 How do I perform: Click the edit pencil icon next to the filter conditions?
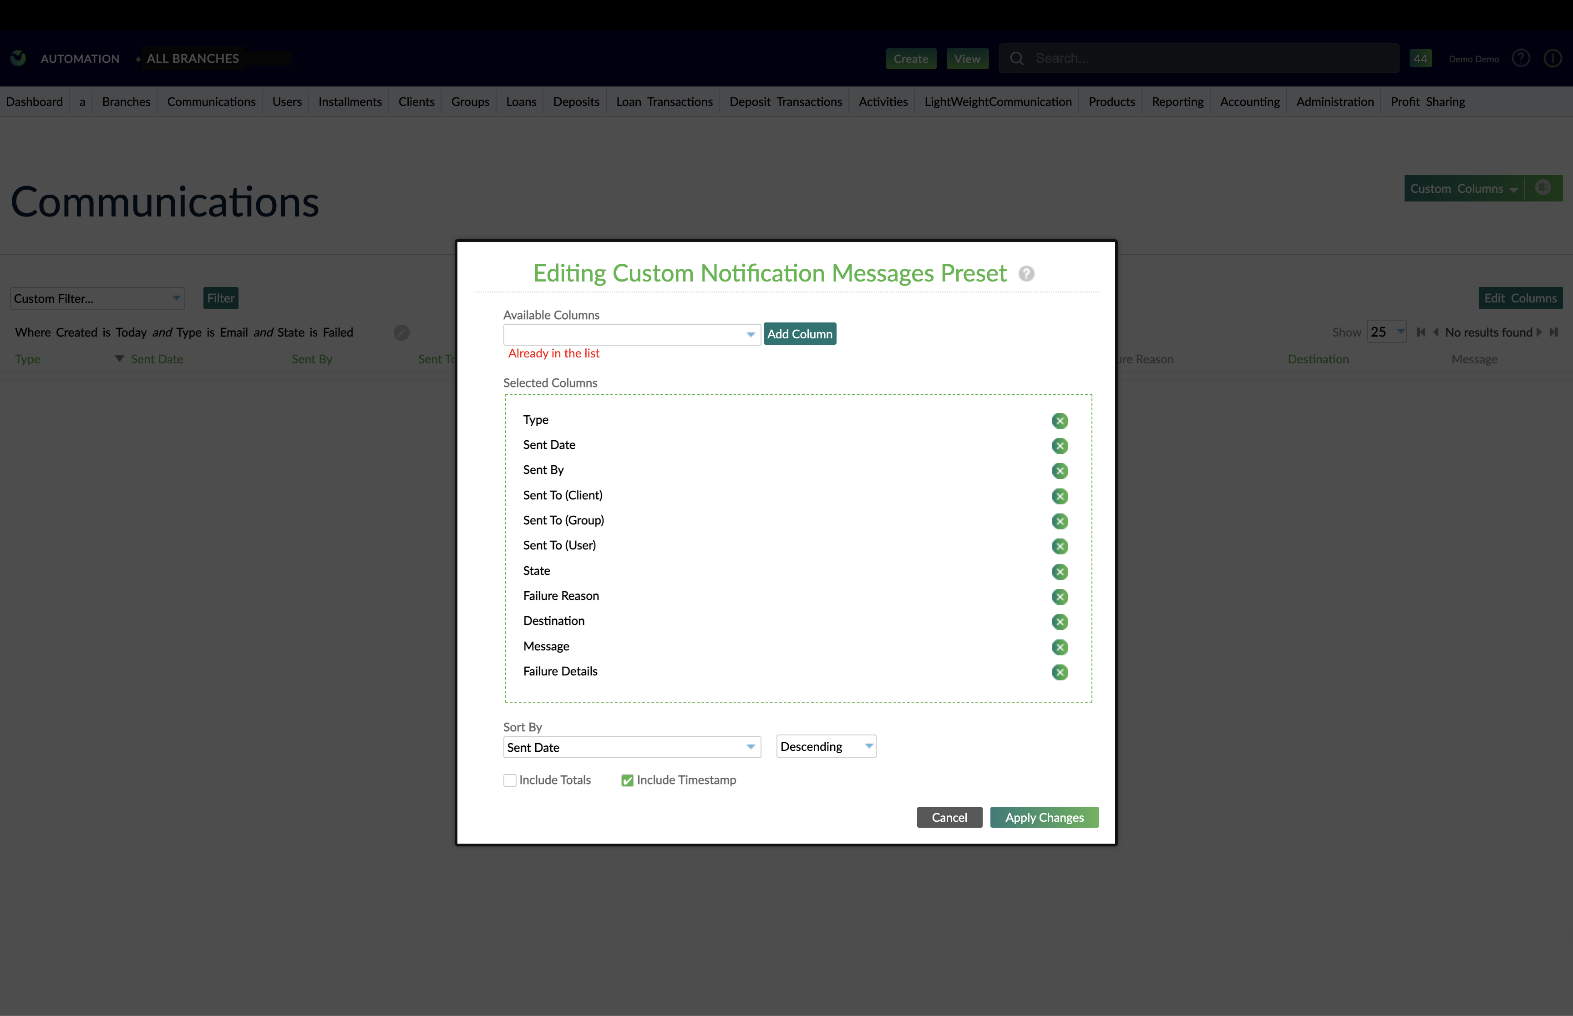(401, 332)
